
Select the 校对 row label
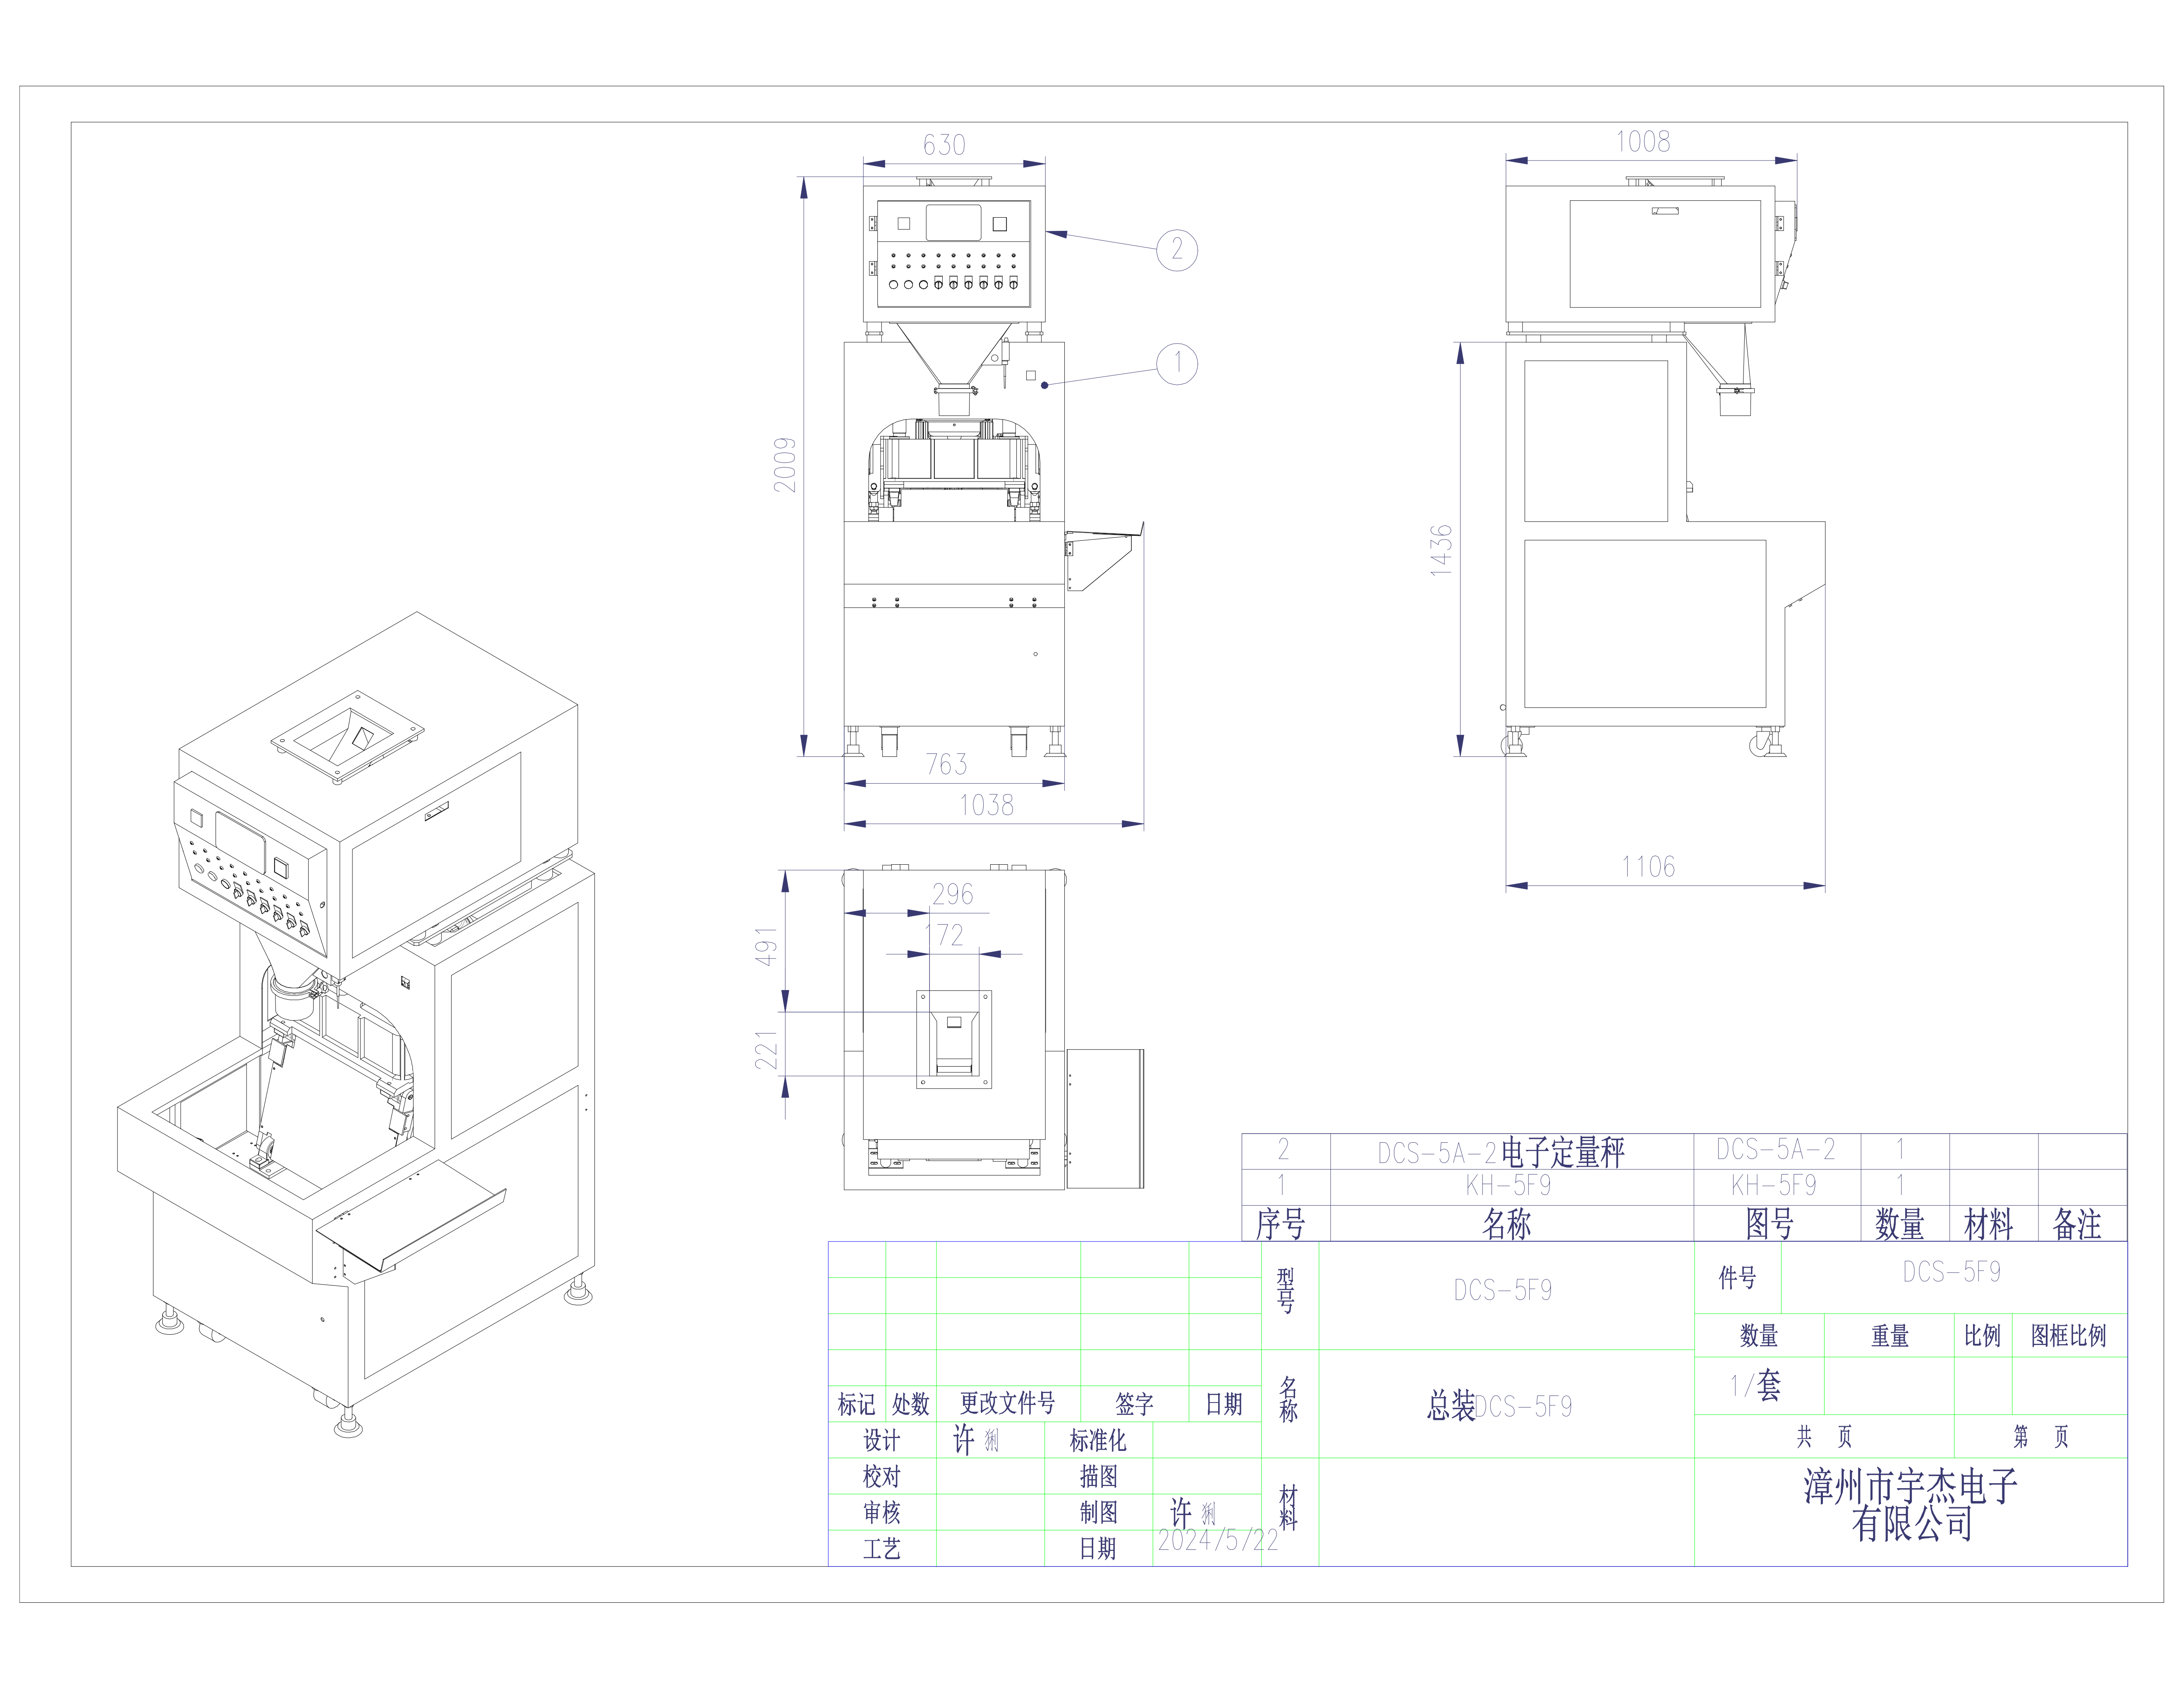[882, 1477]
